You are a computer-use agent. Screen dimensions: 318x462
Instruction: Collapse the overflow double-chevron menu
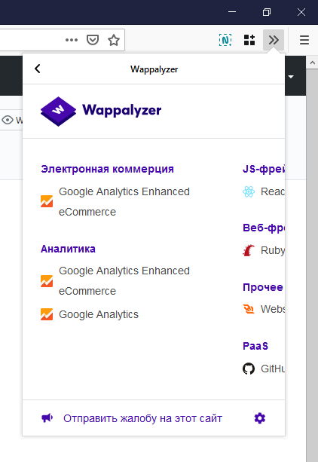click(x=274, y=40)
